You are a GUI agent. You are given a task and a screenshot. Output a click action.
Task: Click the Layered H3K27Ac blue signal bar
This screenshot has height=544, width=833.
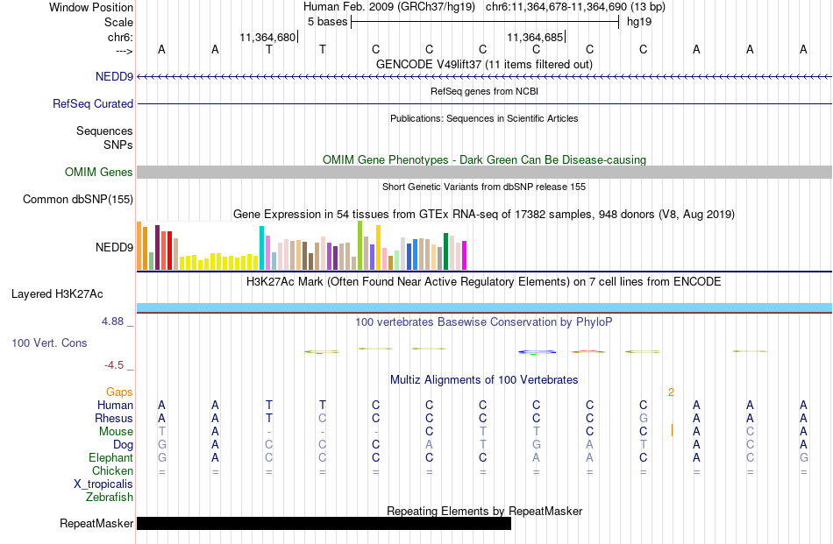pyautogui.click(x=484, y=307)
